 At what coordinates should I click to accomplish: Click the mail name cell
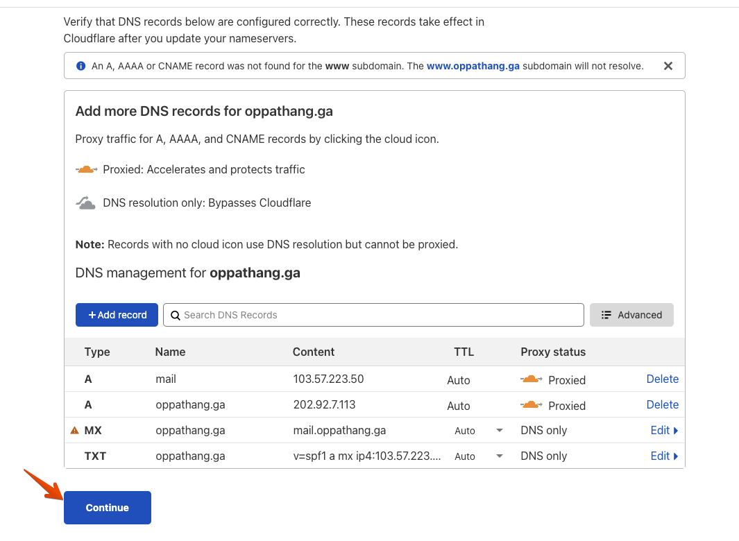166,379
